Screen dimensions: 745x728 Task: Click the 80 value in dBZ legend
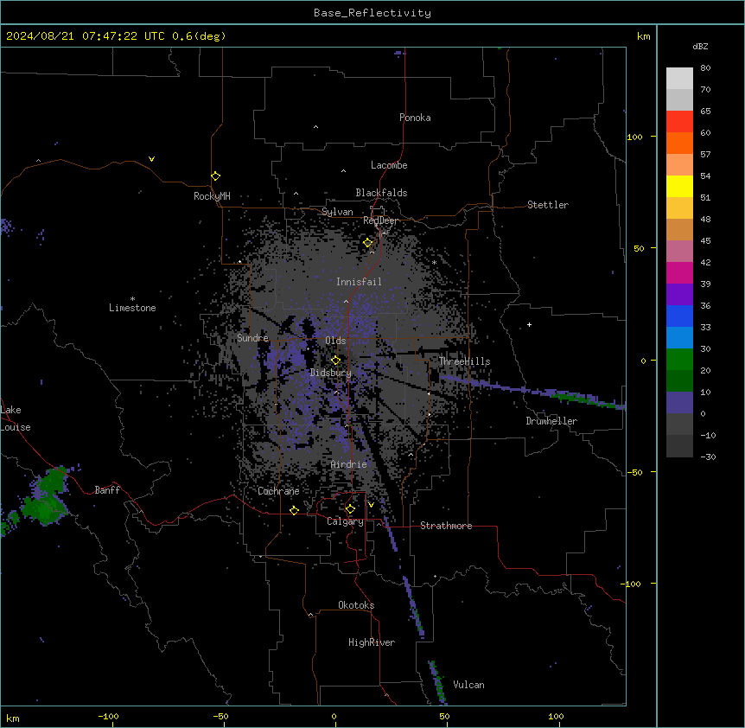coord(705,67)
